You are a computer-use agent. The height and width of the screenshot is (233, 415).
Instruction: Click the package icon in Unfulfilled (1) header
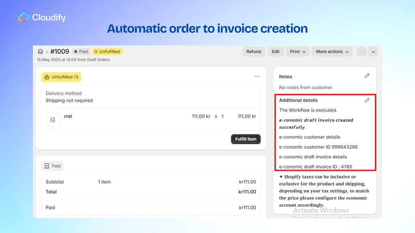tap(48, 77)
